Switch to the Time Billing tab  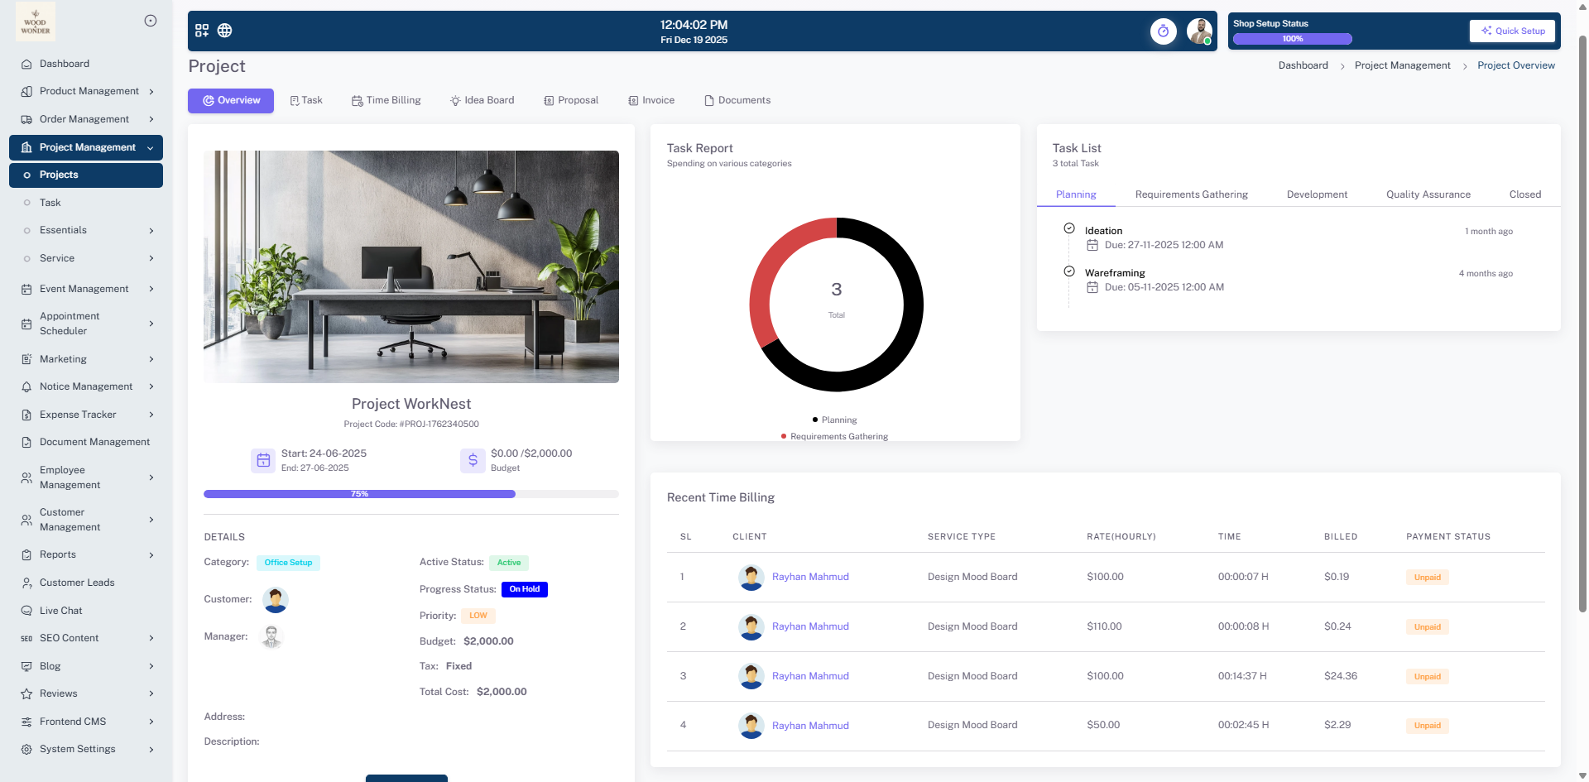[386, 100]
